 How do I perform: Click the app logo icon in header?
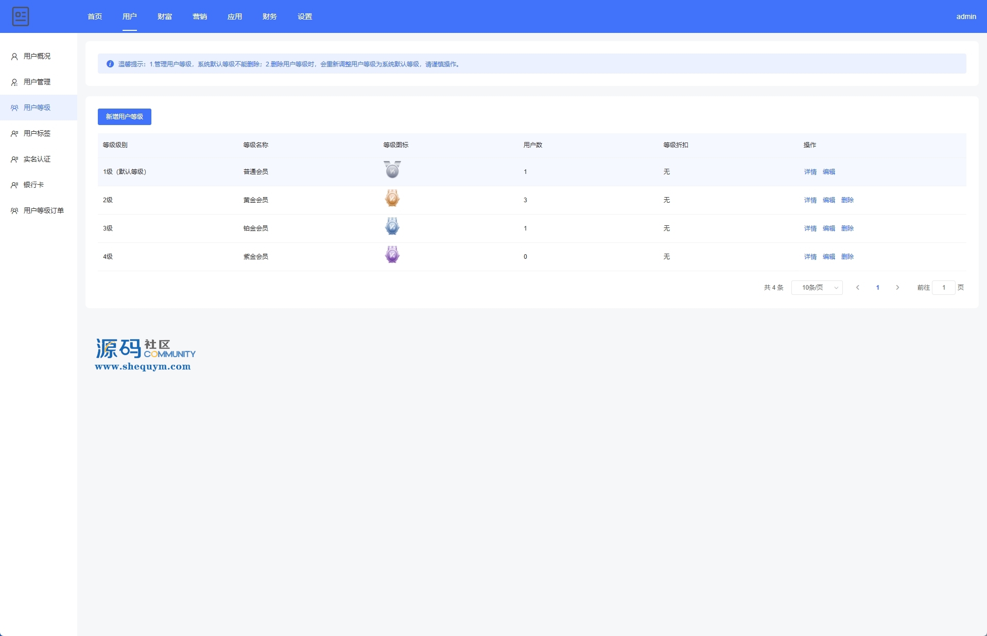tap(21, 16)
